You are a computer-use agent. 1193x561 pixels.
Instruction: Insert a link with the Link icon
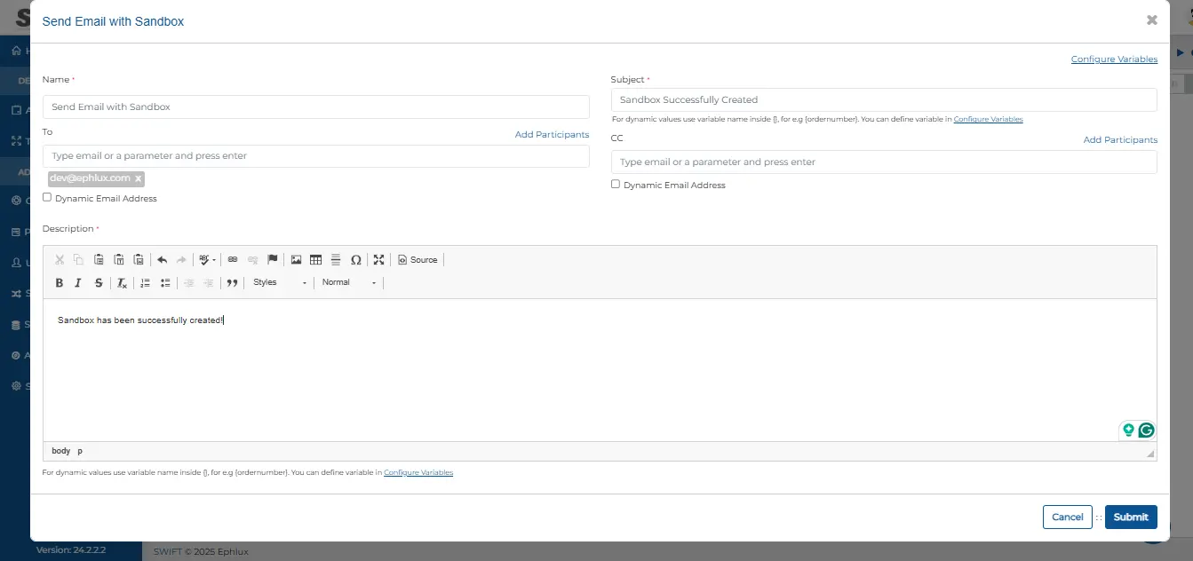[233, 260]
